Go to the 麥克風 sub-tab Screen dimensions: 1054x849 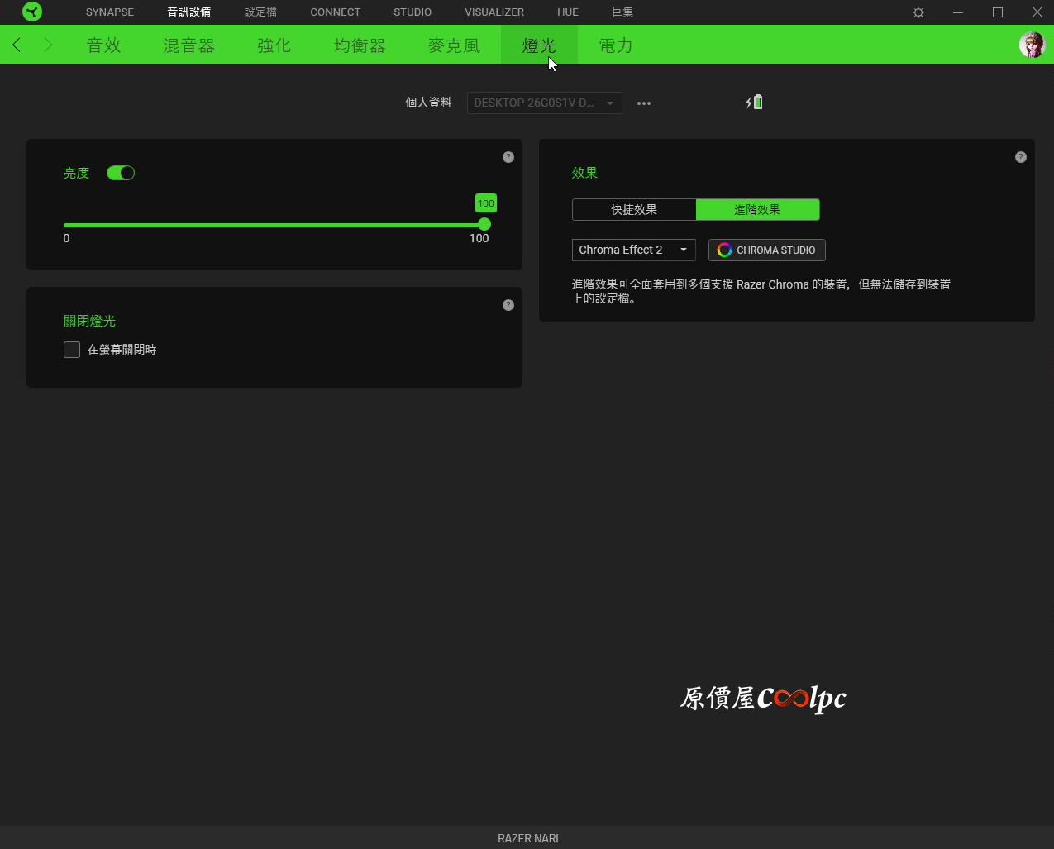point(455,45)
